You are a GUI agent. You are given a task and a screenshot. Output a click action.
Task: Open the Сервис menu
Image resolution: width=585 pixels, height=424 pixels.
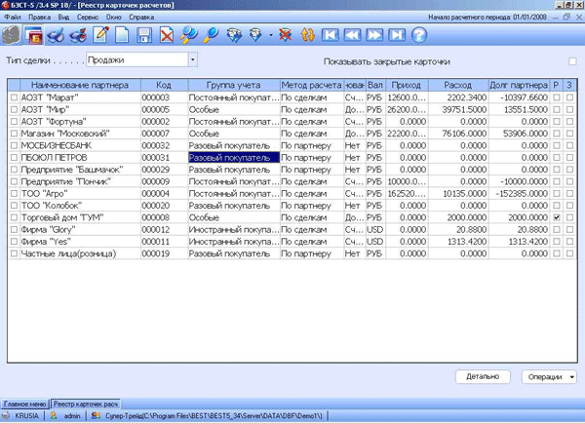pos(88,18)
